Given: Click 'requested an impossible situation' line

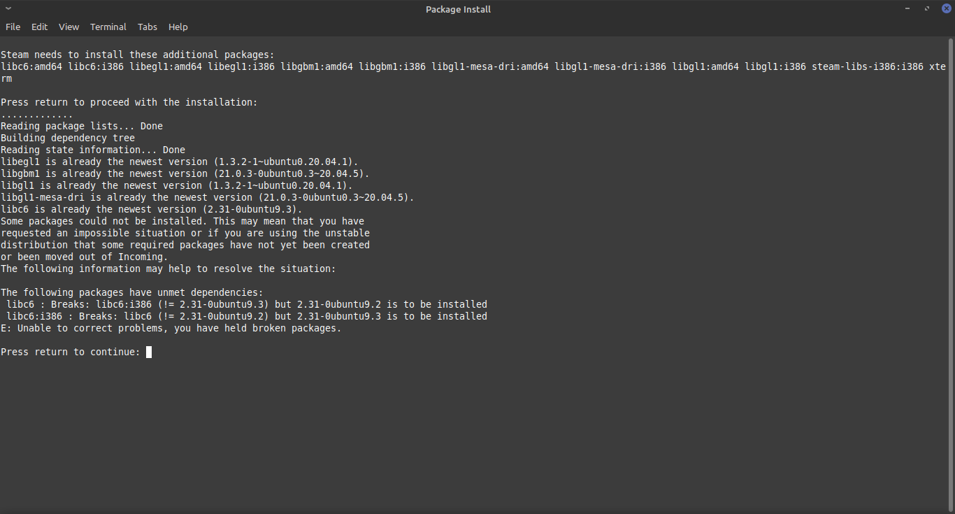Looking at the screenshot, I should pyautogui.click(x=185, y=233).
